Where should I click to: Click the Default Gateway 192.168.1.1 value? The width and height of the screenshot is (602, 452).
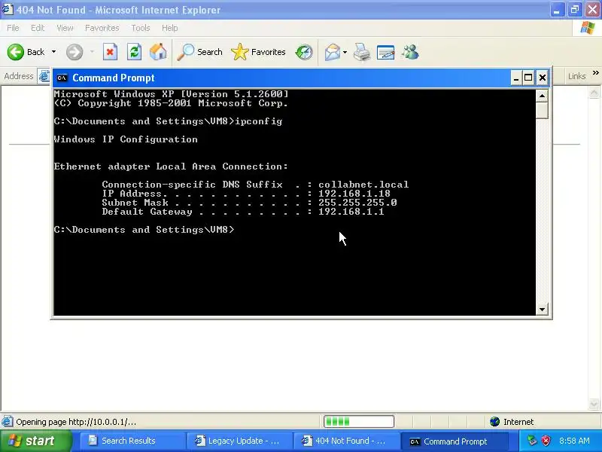click(x=351, y=212)
